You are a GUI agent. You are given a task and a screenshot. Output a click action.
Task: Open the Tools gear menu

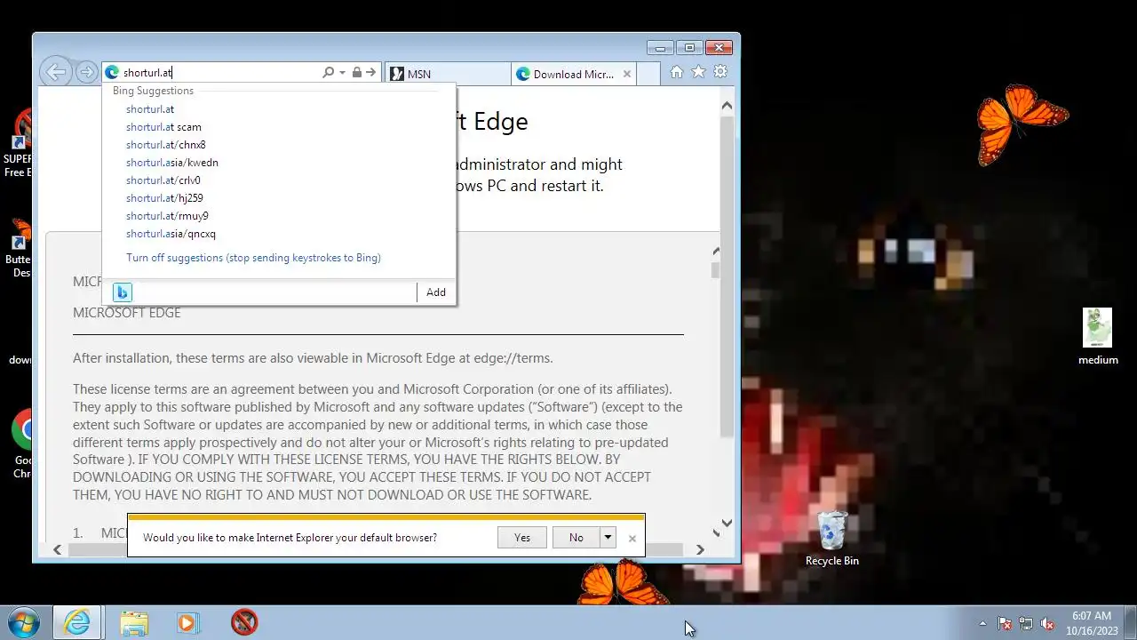tap(720, 72)
